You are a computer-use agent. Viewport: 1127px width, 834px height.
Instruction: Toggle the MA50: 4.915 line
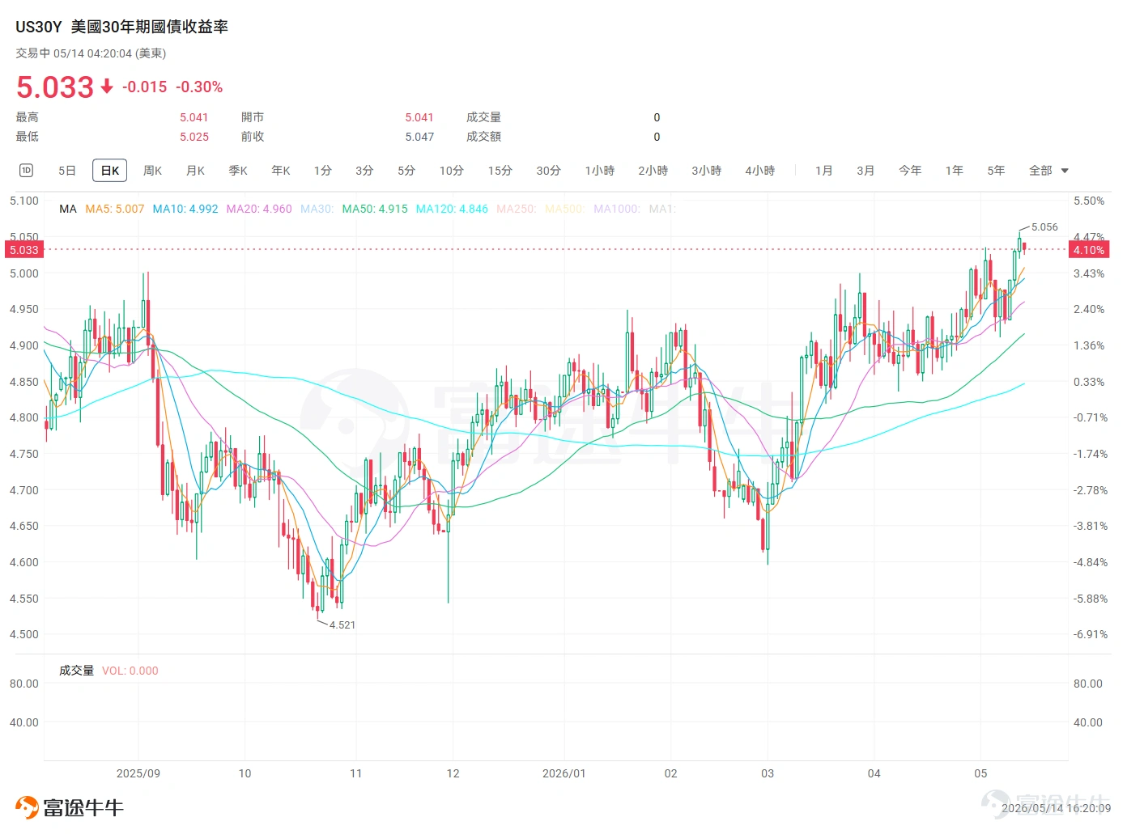(375, 209)
